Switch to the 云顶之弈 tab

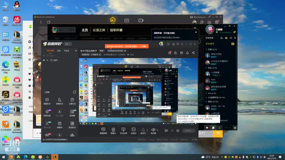click(x=99, y=30)
